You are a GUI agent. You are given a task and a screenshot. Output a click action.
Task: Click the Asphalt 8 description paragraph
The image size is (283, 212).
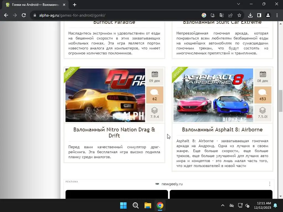pos(222,153)
